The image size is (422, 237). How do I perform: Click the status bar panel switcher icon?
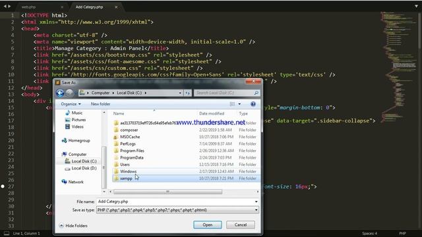point(7,233)
